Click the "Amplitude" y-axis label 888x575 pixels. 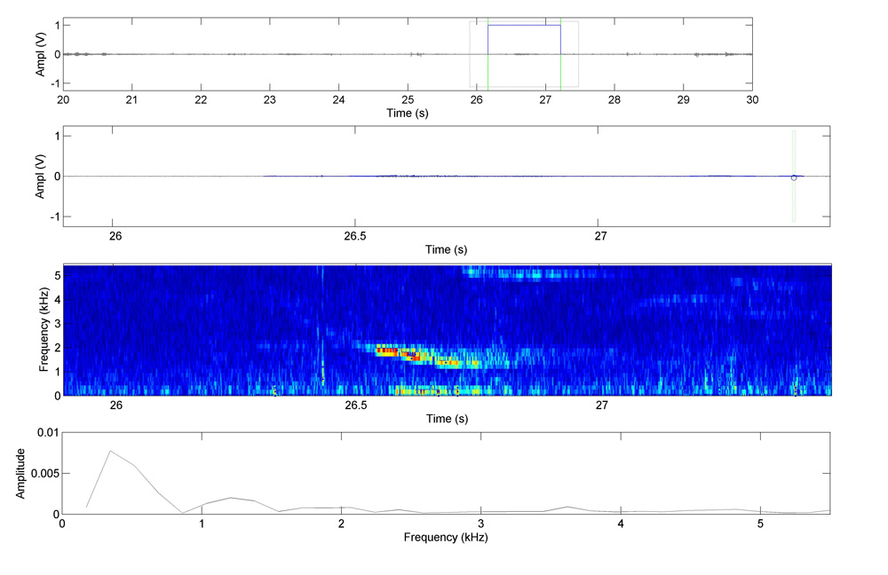[x=21, y=473]
